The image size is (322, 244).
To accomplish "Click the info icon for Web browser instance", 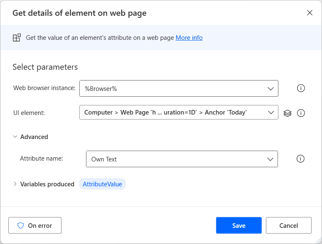I will coord(301,88).
